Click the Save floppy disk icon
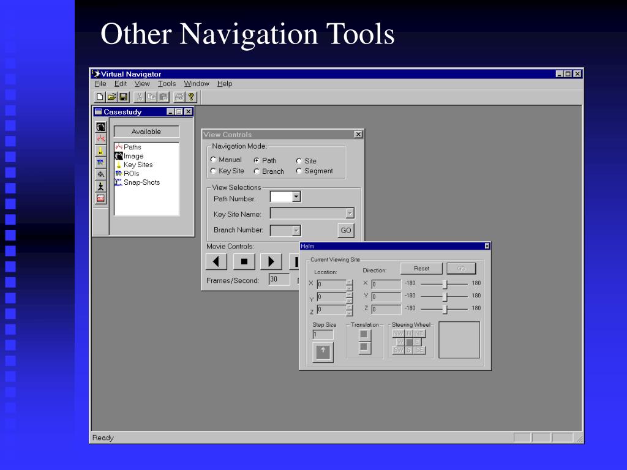 (x=123, y=97)
